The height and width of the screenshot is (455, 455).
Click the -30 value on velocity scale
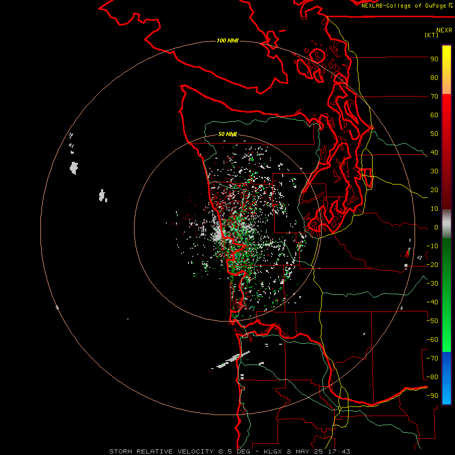point(432,284)
